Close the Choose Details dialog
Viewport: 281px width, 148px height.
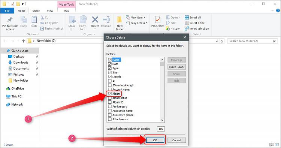click(185, 37)
